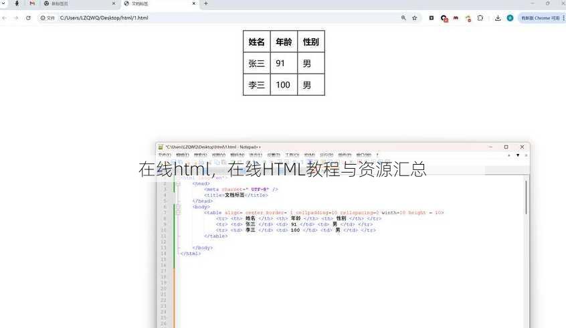Click the dark red M extension icon
This screenshot has width=566, height=328.
pyautogui.click(x=456, y=17)
